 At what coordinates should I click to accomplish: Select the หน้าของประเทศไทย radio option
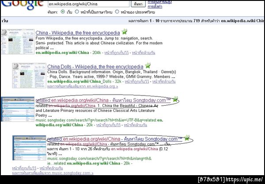click(x=117, y=11)
